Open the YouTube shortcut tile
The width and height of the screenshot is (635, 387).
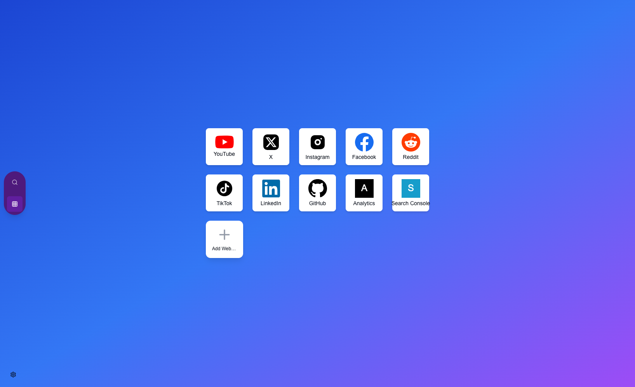(x=224, y=146)
